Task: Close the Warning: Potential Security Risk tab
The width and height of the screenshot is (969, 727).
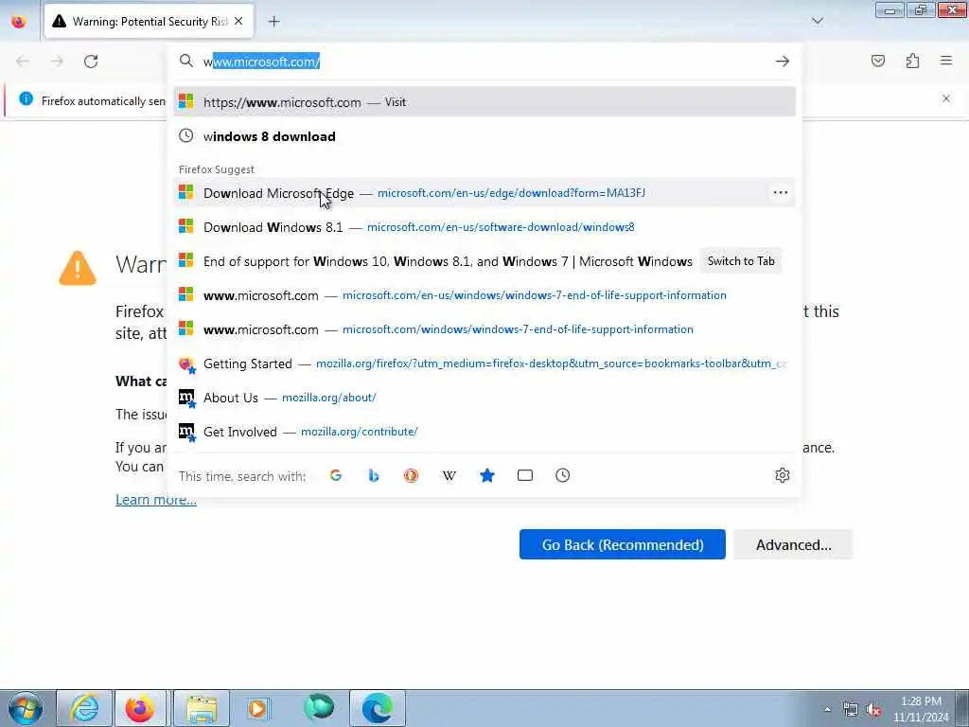Action: coord(238,22)
